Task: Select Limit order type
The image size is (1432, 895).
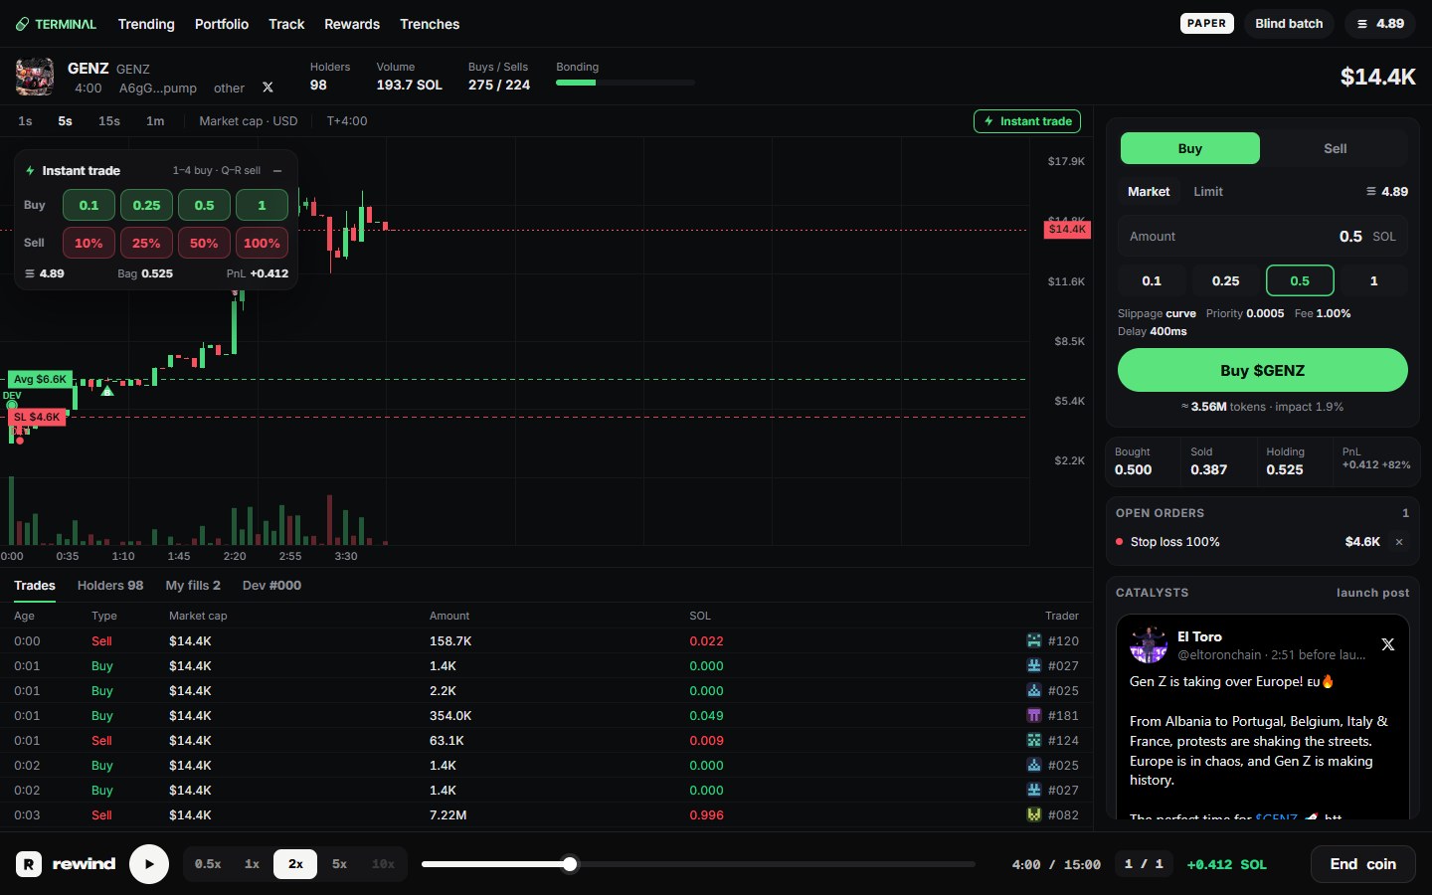Action: (1208, 191)
